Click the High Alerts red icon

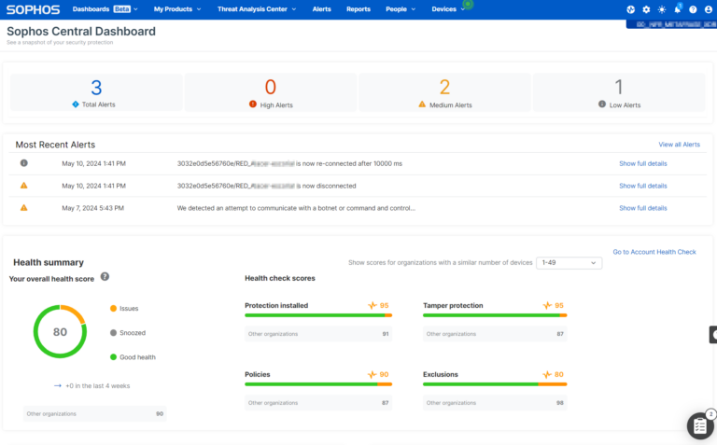(252, 104)
